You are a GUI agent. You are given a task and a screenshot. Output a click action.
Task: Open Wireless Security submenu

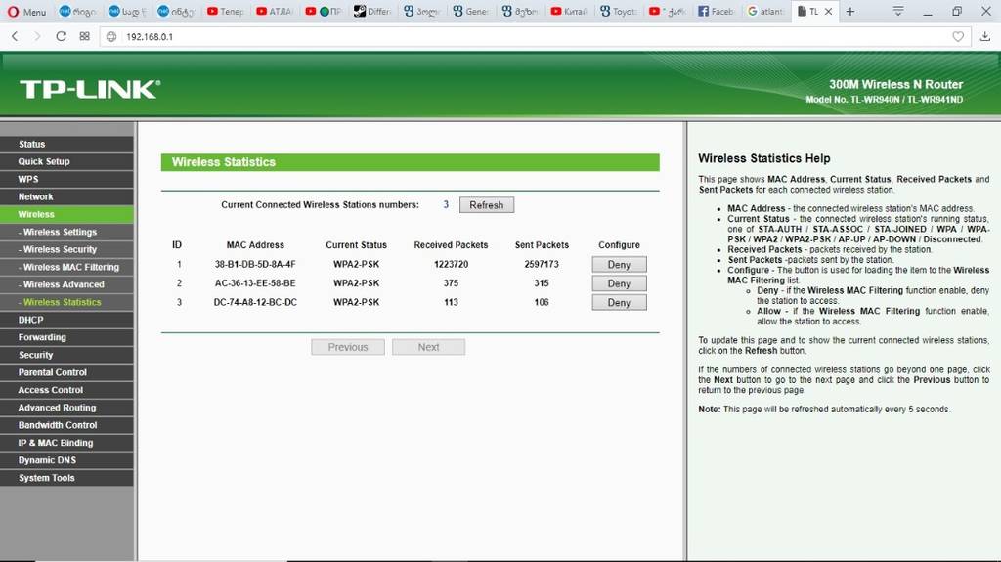point(67,249)
